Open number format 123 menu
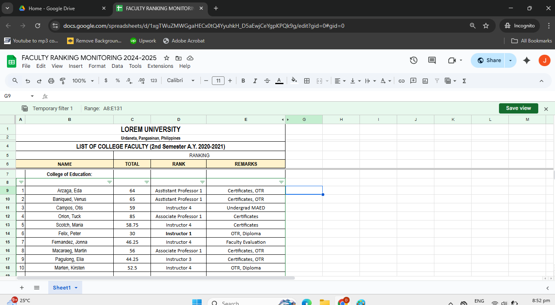 pos(154,81)
